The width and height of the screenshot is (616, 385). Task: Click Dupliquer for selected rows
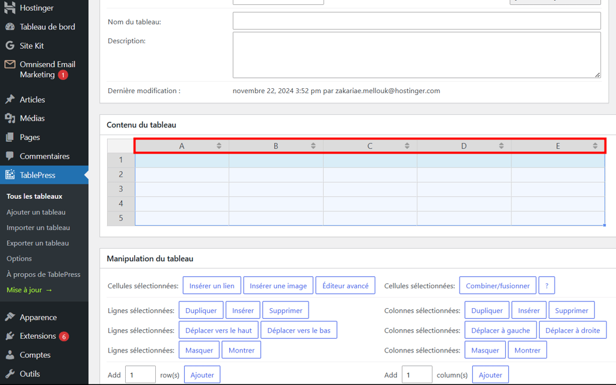point(201,310)
